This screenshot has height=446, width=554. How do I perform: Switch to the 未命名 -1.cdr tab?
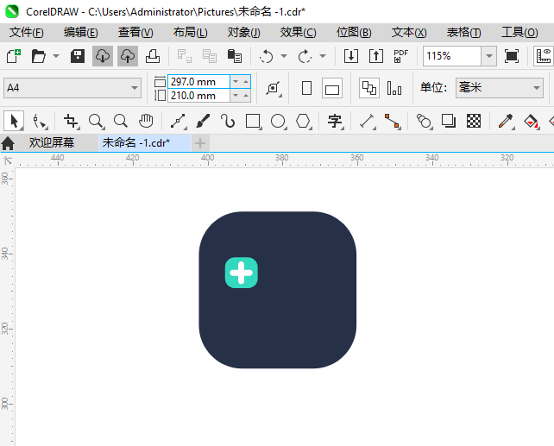145,142
